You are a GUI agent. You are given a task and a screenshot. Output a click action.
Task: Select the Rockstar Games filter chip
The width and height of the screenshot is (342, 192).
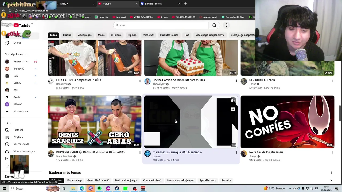pos(169,35)
